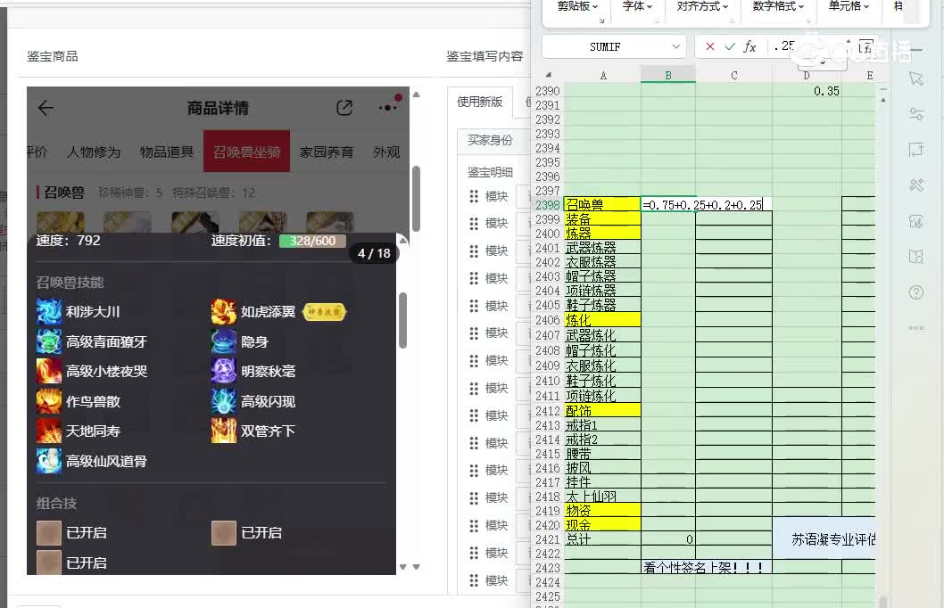This screenshot has width=944, height=608.
Task: Expand the SUMIF name box dropdown
Action: (x=675, y=46)
